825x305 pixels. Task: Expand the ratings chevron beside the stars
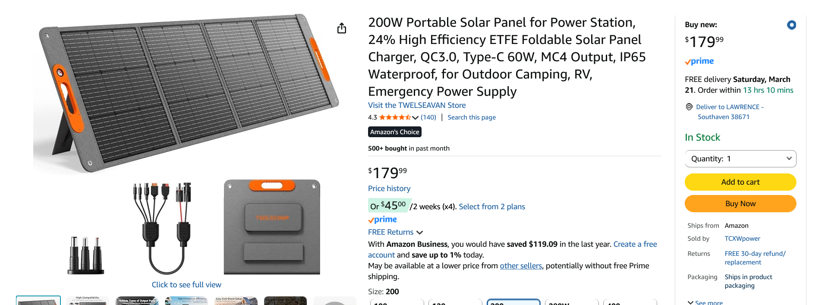coord(415,117)
